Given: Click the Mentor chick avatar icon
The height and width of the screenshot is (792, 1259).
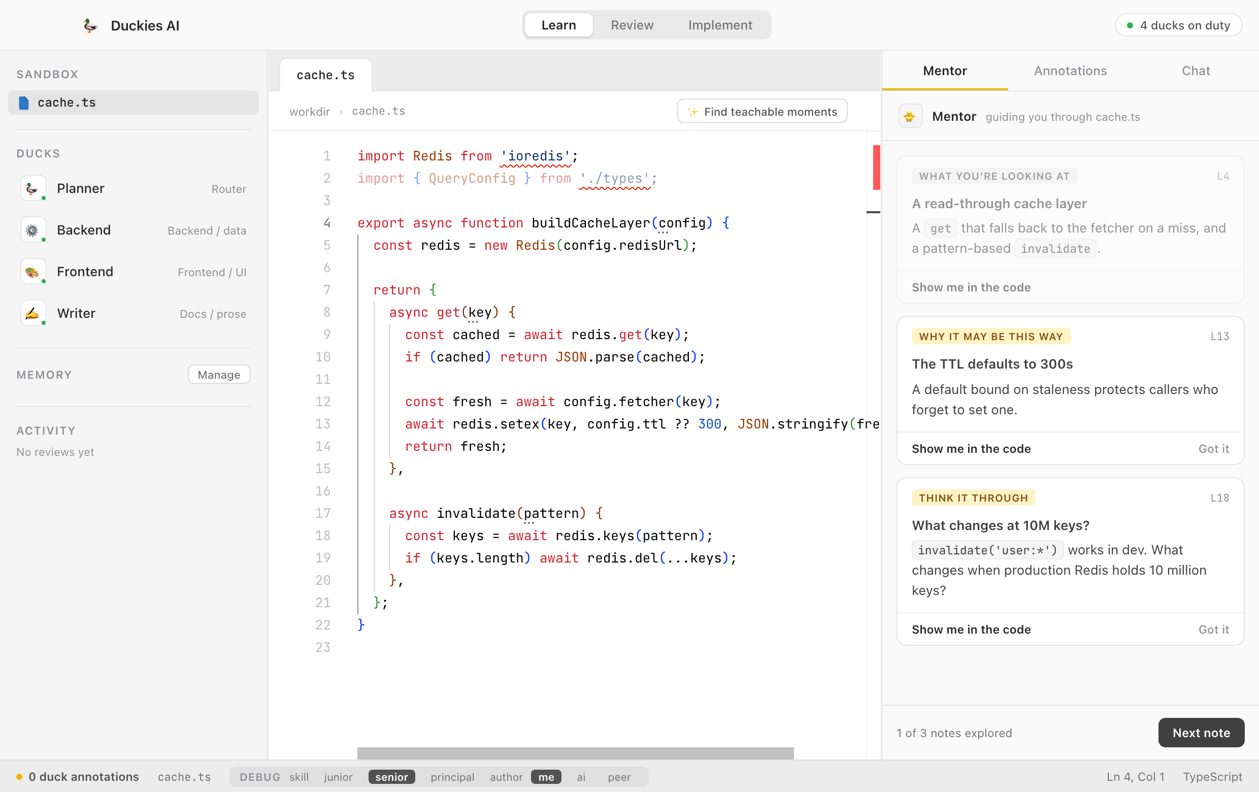Looking at the screenshot, I should pos(910,116).
